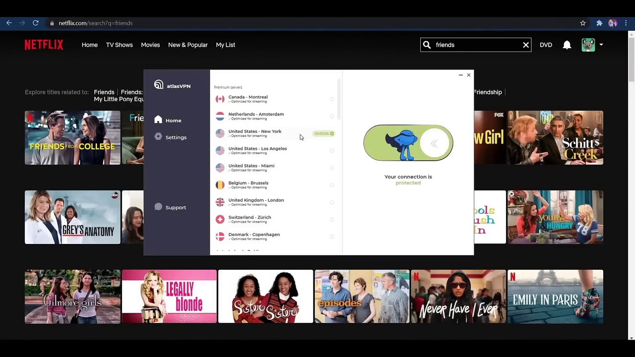Open related title link Friendship
This screenshot has height=357, width=635.
click(x=488, y=92)
